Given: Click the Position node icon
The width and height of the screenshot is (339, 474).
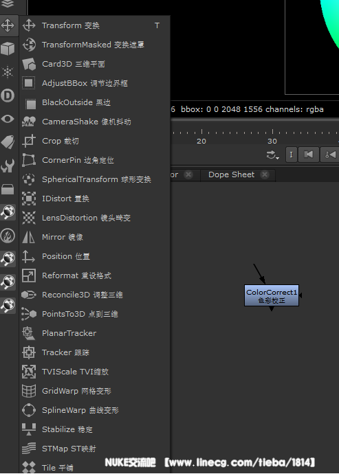Looking at the screenshot, I should pyautogui.click(x=29, y=256).
